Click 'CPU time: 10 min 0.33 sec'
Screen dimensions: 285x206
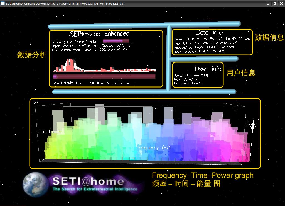click(x=109, y=83)
